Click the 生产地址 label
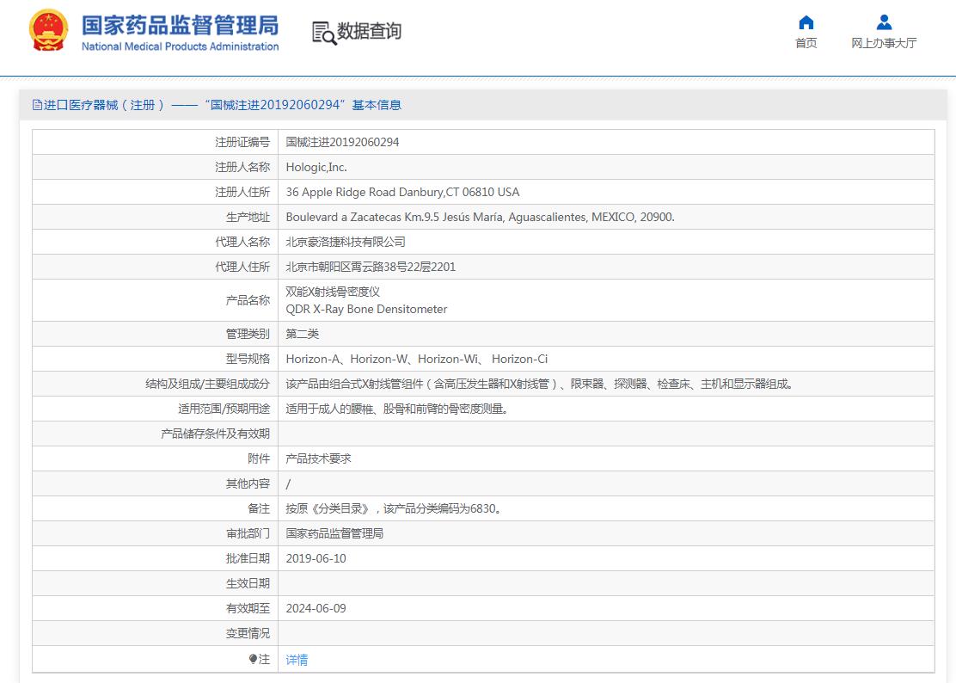956x683 pixels. pyautogui.click(x=248, y=217)
